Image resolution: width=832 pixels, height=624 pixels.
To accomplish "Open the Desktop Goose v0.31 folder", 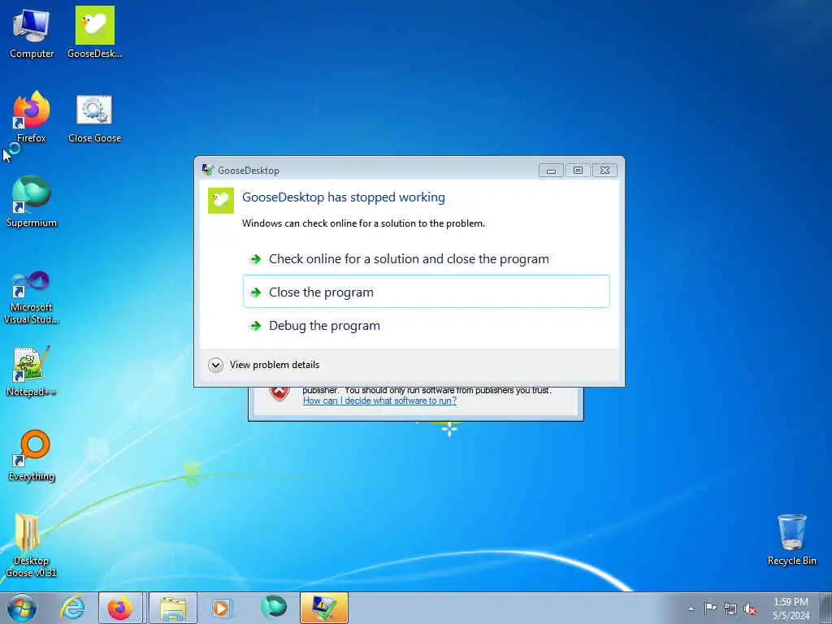I will (x=32, y=545).
